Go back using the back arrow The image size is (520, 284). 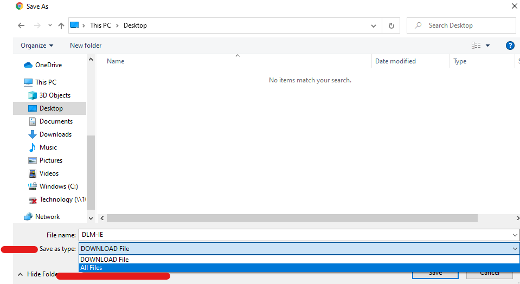pyautogui.click(x=21, y=25)
